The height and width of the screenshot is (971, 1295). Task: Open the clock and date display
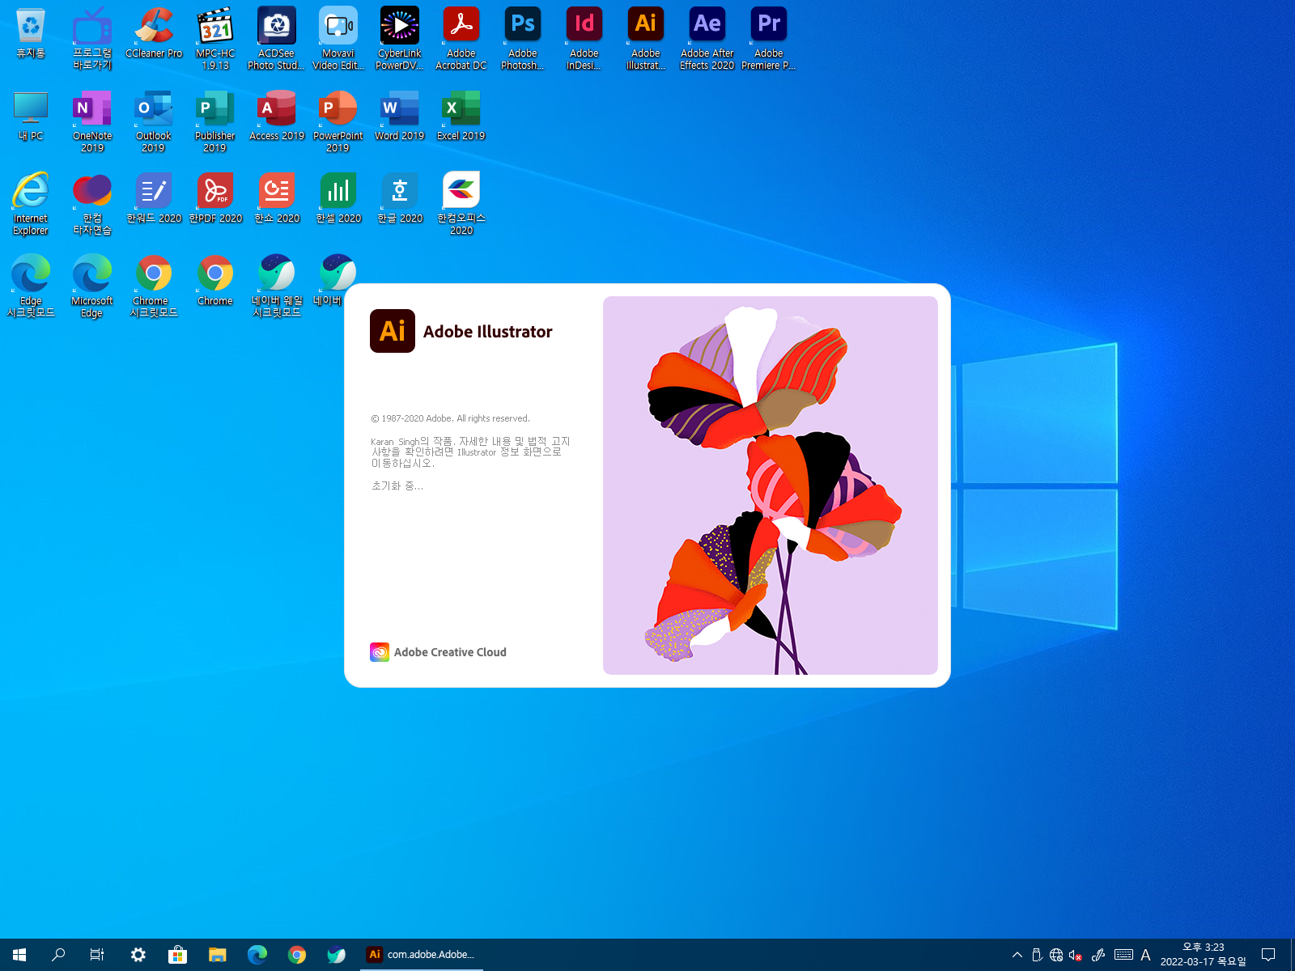click(1204, 955)
